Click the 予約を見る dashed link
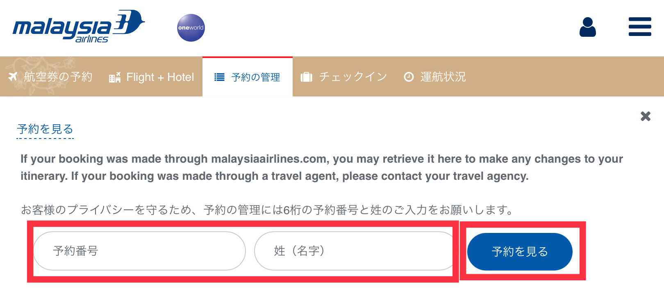The width and height of the screenshot is (664, 293). pos(45,129)
